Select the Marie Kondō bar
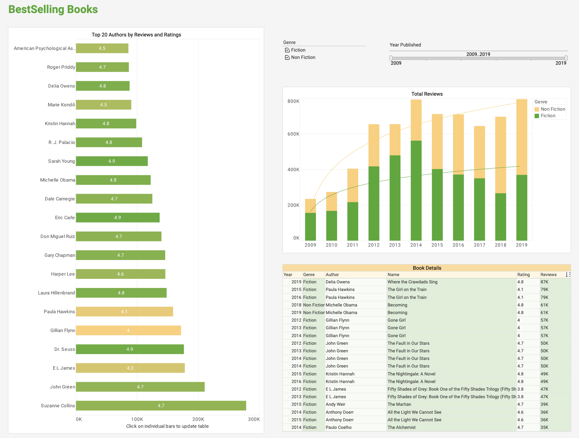Viewport: 579px width, 438px height. 103,104
